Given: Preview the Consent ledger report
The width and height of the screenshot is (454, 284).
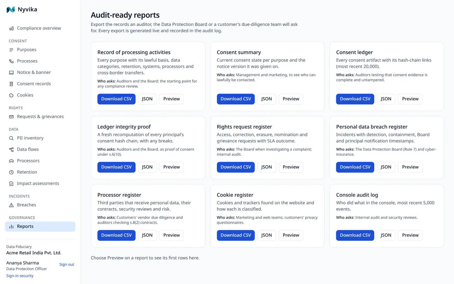Looking at the screenshot, I should pyautogui.click(x=410, y=99).
